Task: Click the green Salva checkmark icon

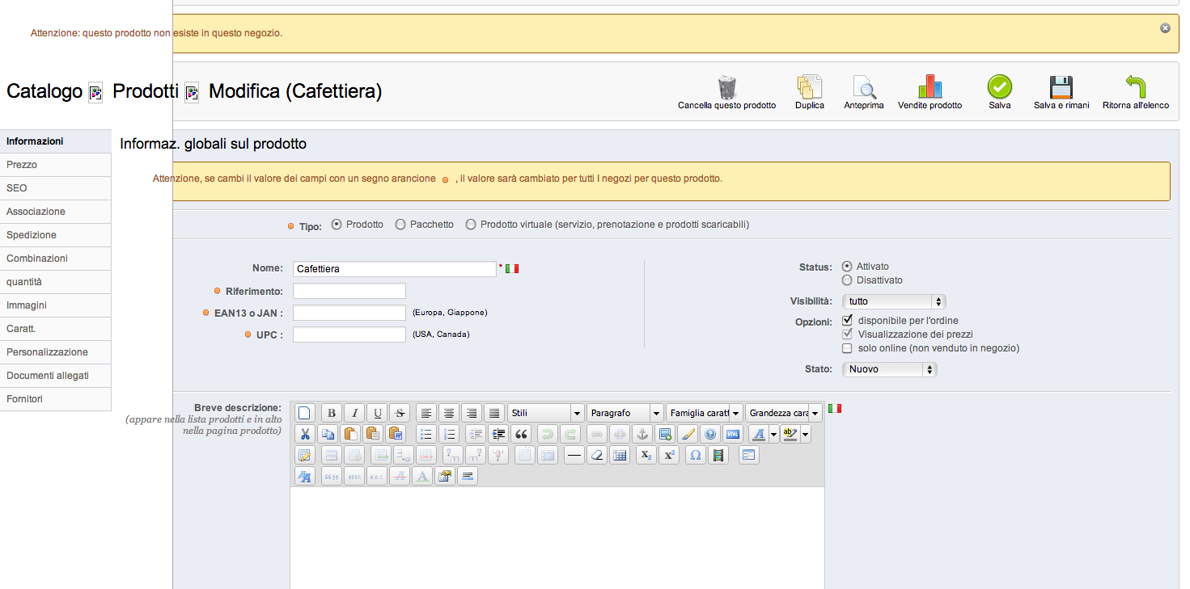Action: (x=1000, y=87)
